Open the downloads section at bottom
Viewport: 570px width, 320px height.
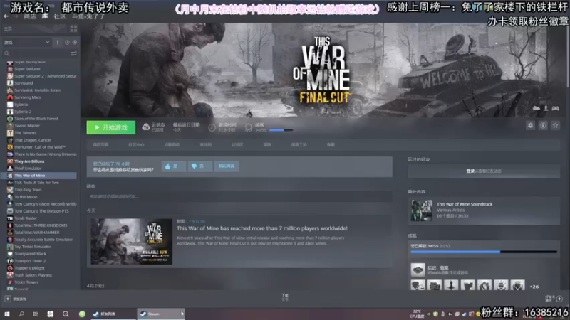tap(285, 297)
